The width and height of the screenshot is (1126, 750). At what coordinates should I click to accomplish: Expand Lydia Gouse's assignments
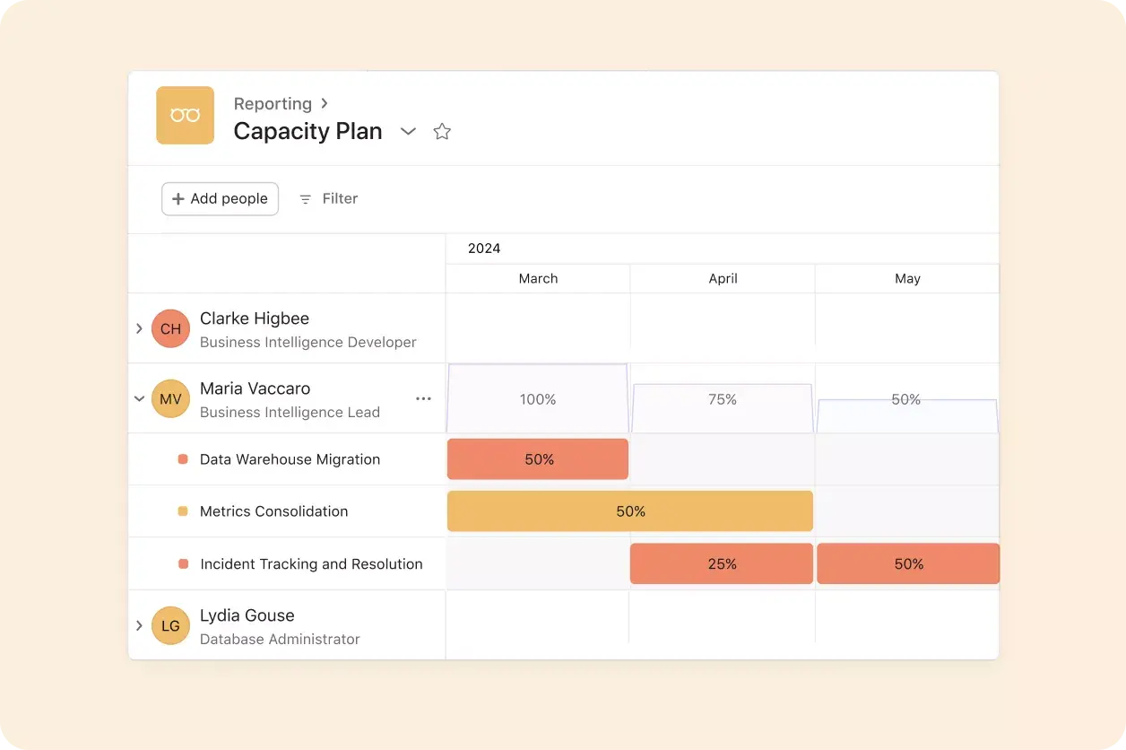140,625
